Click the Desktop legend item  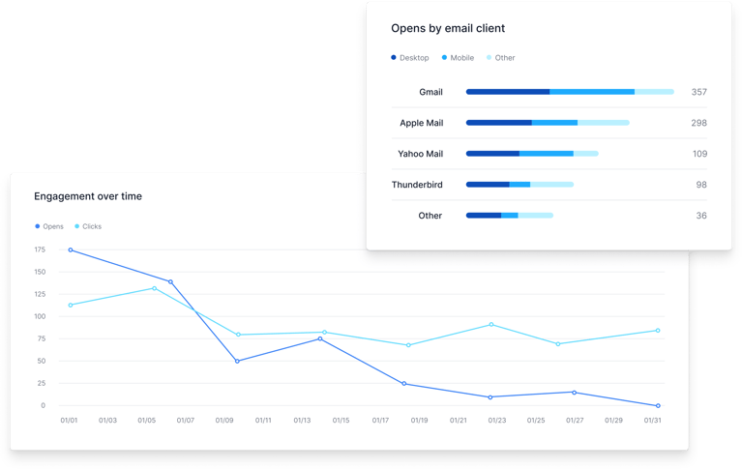410,58
